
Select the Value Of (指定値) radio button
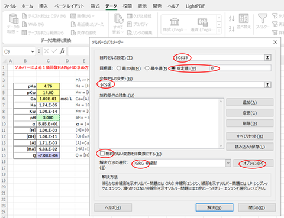pos(173,69)
